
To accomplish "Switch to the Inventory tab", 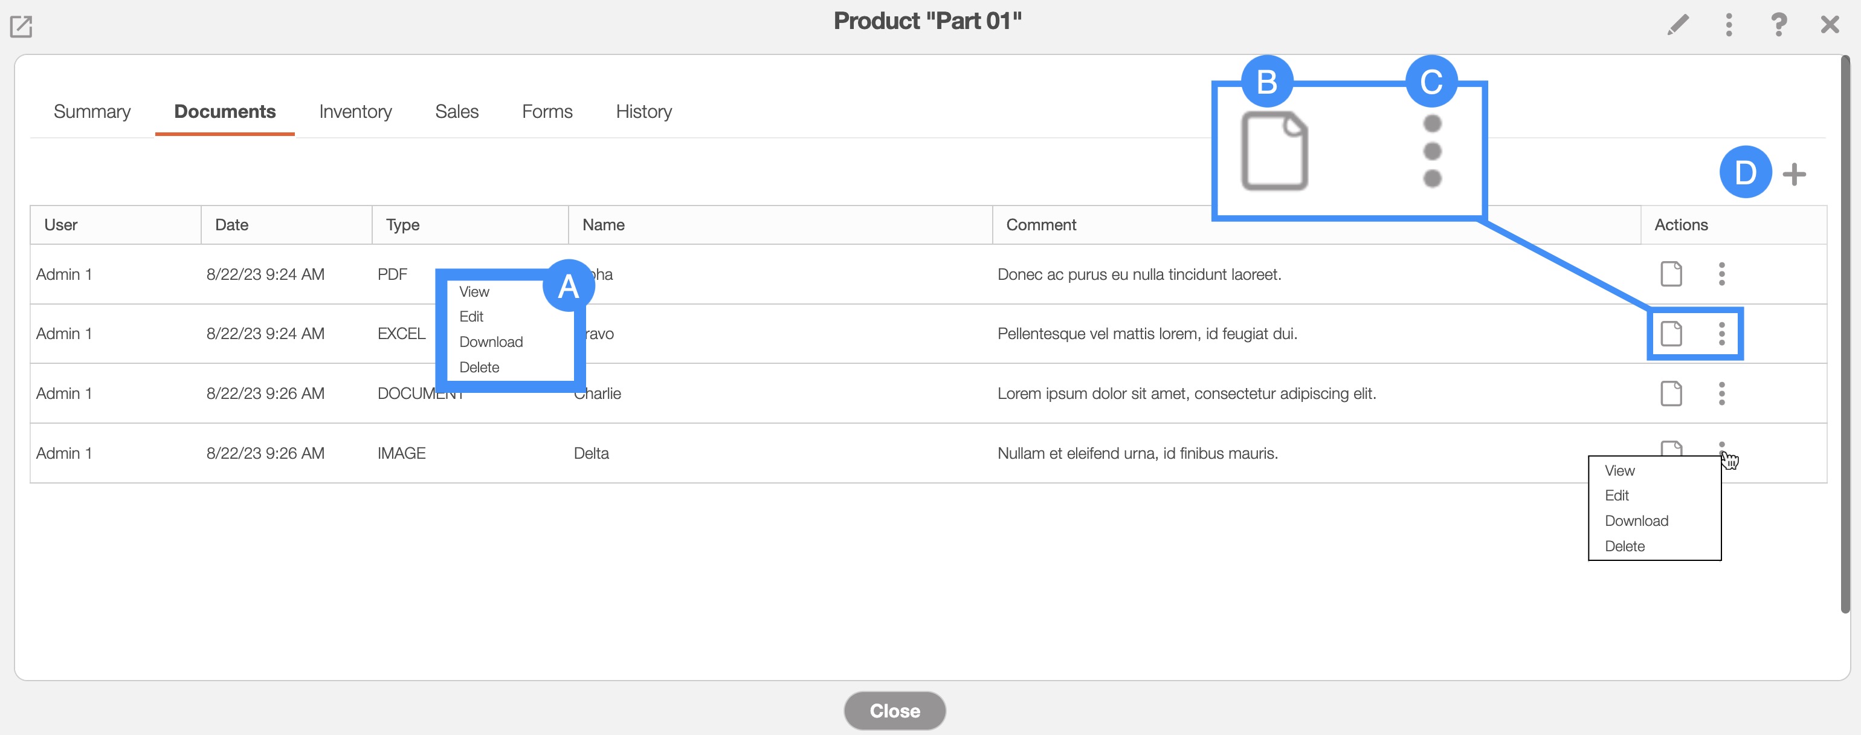I will click(x=355, y=112).
